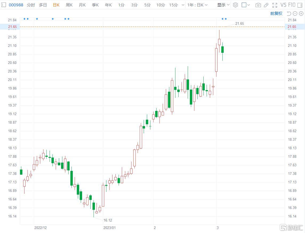This screenshot has width=305, height=233.
Task: Click the undo arrow icon
Action: coord(289,14)
